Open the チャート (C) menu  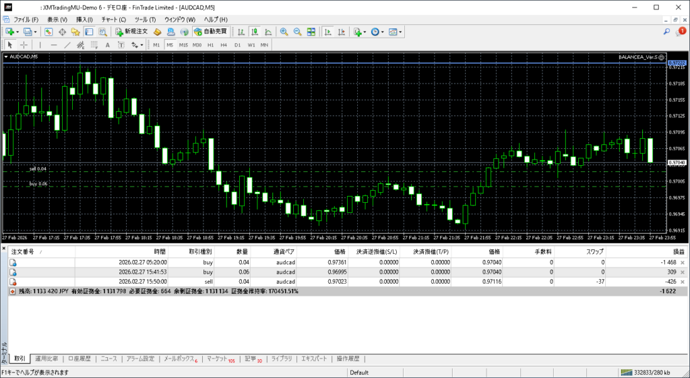pos(113,20)
